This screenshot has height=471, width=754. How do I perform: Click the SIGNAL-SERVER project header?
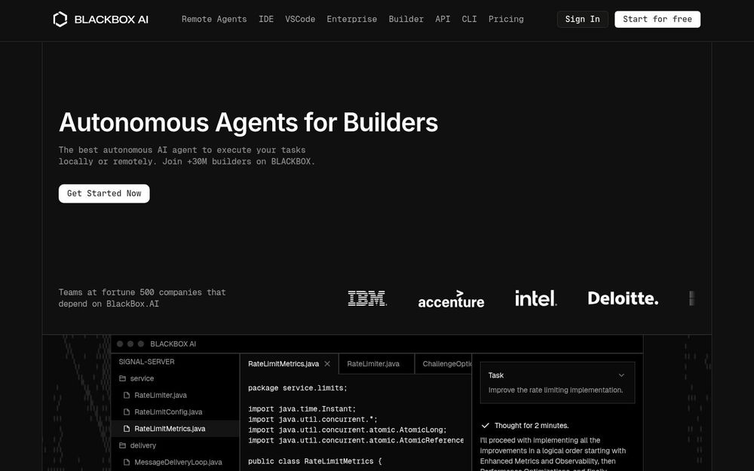pyautogui.click(x=147, y=362)
